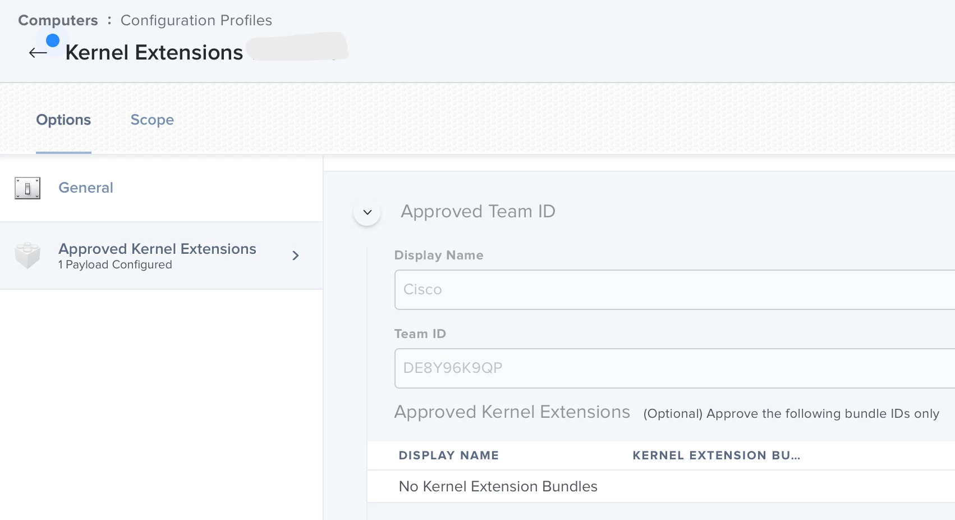The height and width of the screenshot is (520, 955).
Task: Expand Approved Kernel Extensions payload chevron
Action: pyautogui.click(x=296, y=256)
